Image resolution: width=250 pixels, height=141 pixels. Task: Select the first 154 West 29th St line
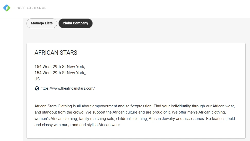pos(60,67)
